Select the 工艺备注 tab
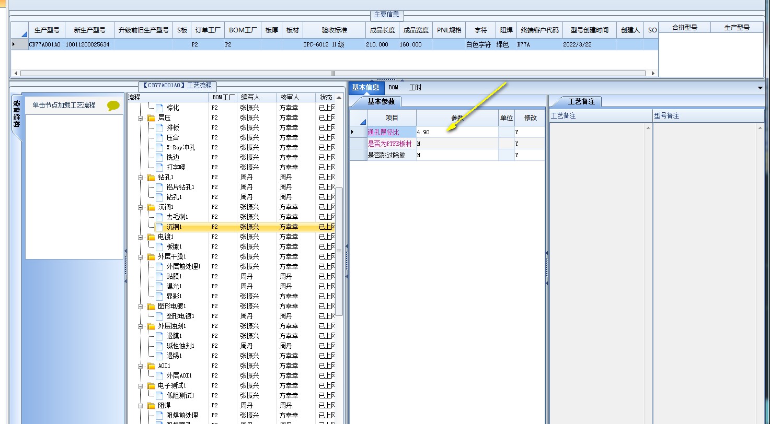Viewport: 770px width, 424px height. (581, 101)
